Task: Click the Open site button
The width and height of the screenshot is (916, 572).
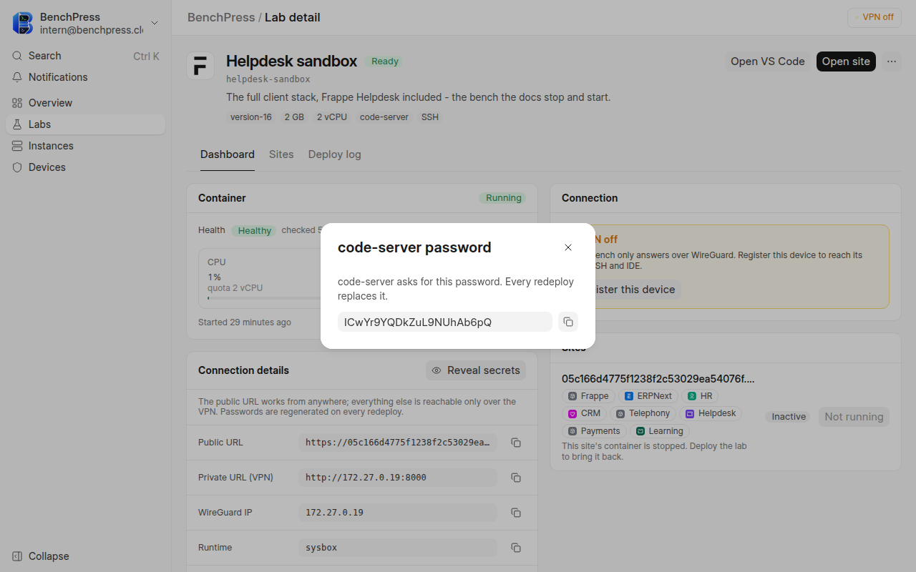Action: tap(846, 61)
